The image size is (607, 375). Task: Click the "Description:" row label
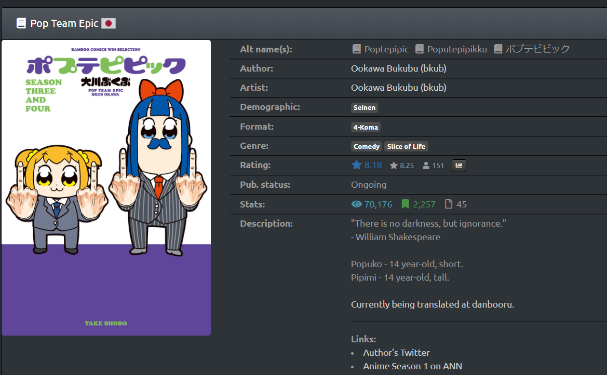tap(266, 224)
